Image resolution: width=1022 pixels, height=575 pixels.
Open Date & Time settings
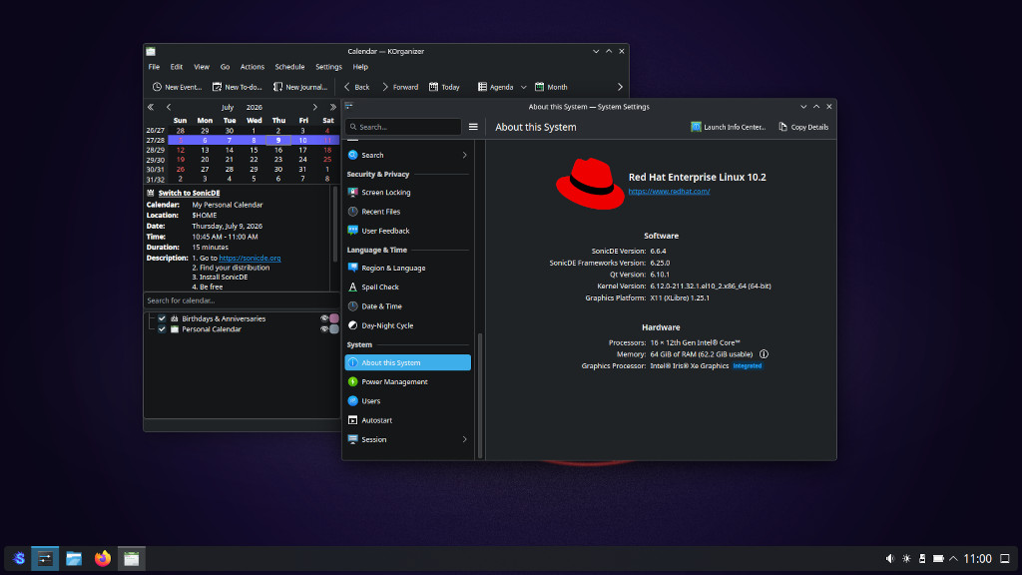point(407,306)
